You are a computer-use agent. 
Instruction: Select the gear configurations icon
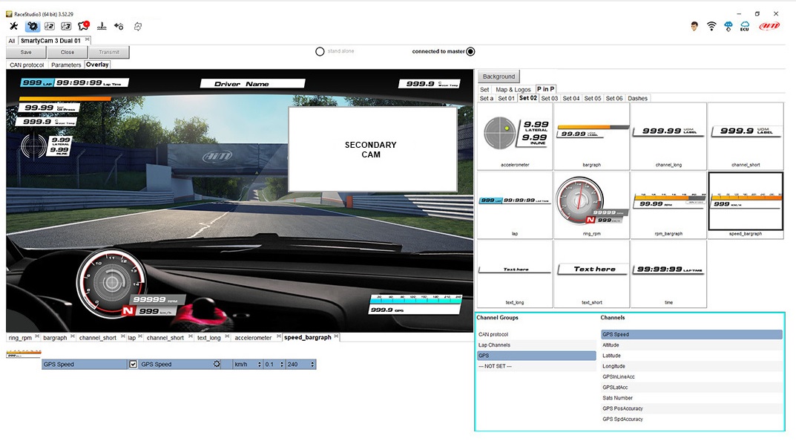(x=33, y=26)
